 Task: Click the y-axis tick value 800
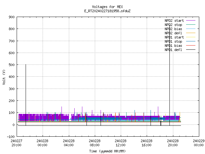tap(12, 29)
